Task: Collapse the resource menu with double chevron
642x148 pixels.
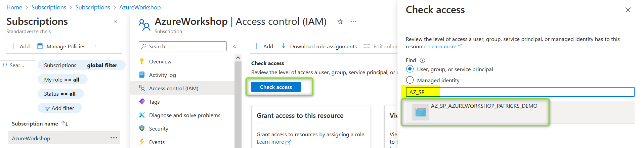Action: pyautogui.click(x=235, y=47)
